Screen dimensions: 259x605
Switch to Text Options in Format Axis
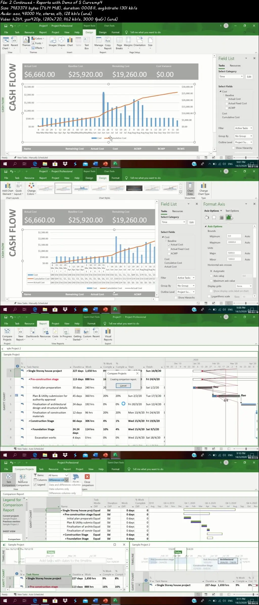[232, 211]
